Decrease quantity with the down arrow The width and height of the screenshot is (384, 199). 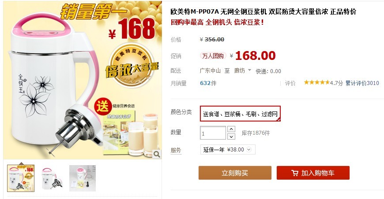tap(231, 136)
